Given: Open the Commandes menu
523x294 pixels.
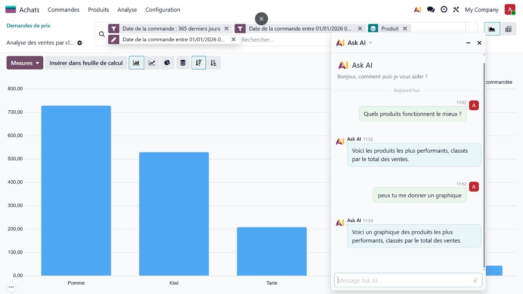Looking at the screenshot, I should coord(64,10).
